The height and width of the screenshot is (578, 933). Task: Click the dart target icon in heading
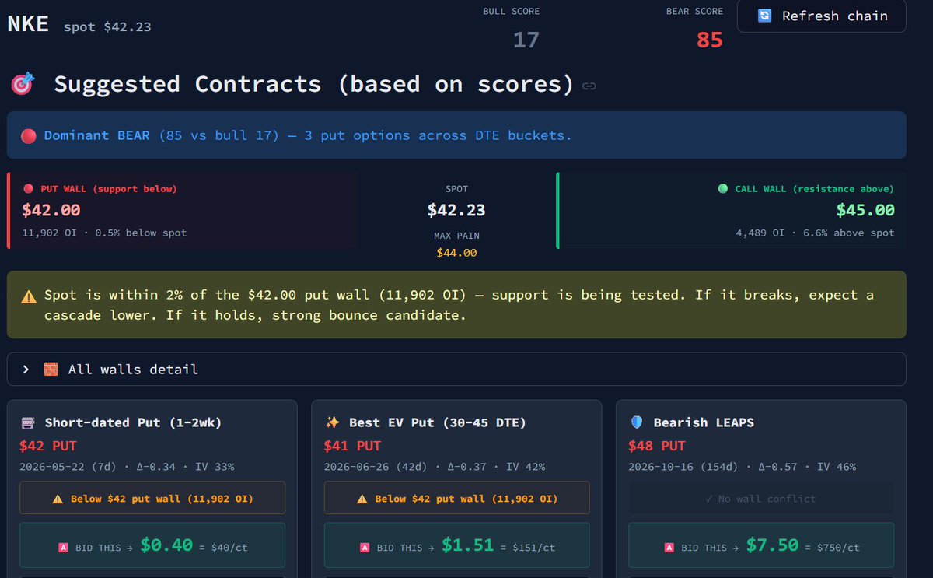coord(22,84)
